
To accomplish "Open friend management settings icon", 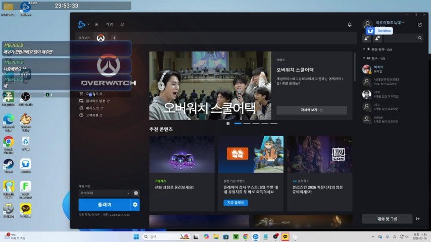I will coord(377,38).
